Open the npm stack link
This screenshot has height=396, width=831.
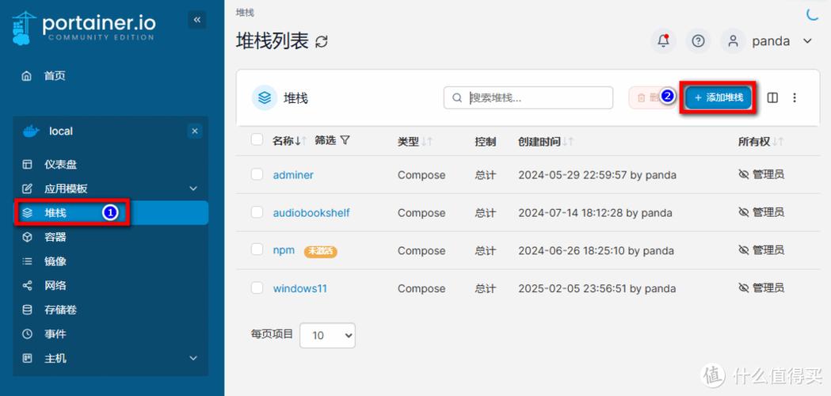pos(284,250)
